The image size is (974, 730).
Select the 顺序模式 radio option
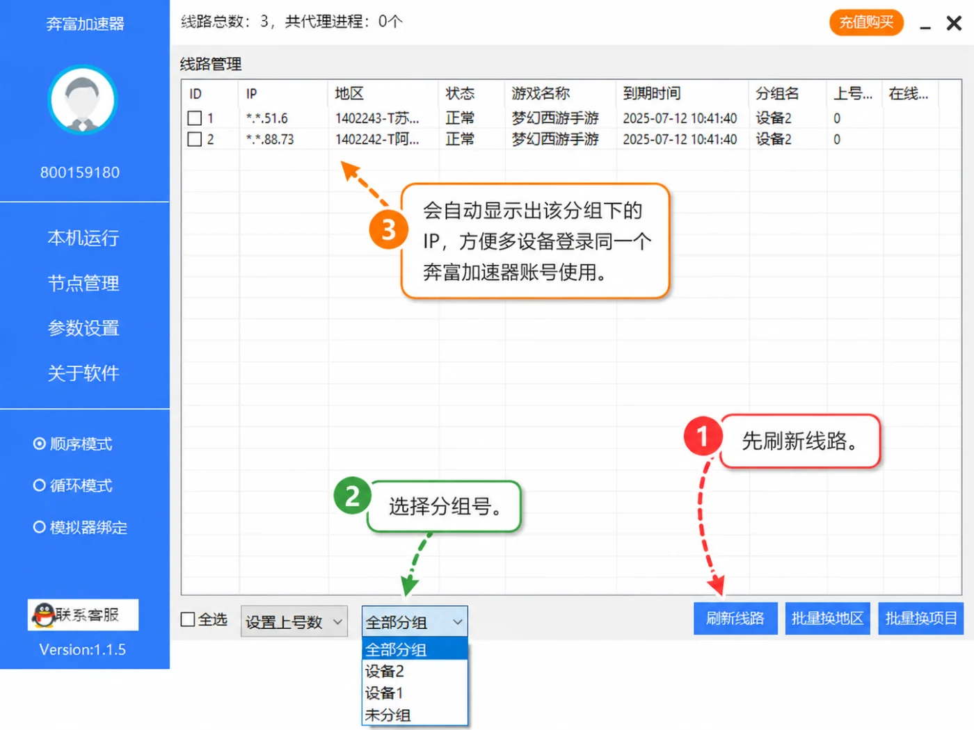40,444
